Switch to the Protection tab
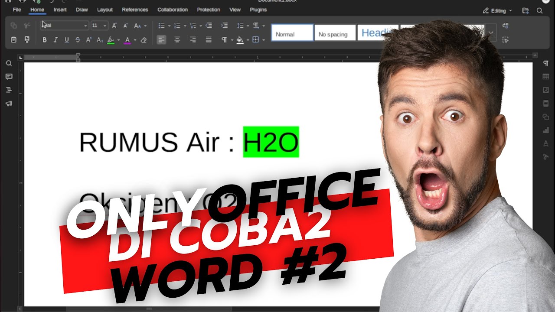This screenshot has height=312, width=555. (209, 10)
